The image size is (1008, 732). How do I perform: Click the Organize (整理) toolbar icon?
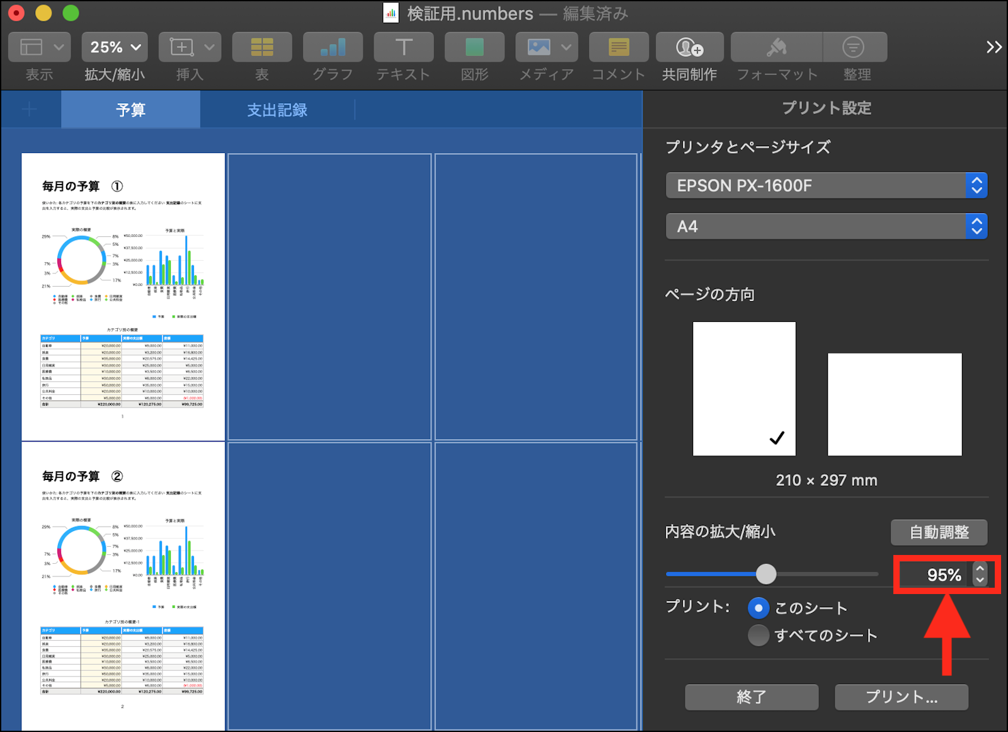click(854, 47)
